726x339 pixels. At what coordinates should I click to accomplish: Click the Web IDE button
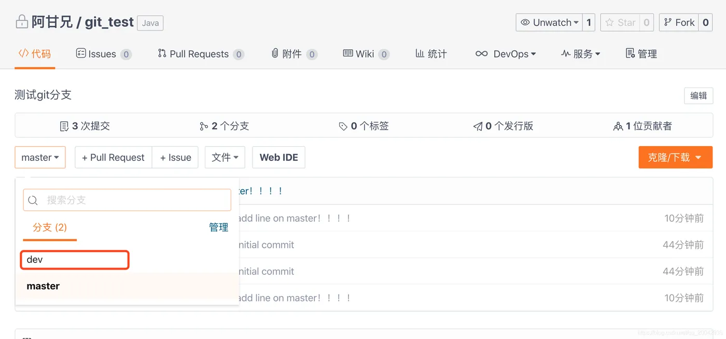pyautogui.click(x=278, y=158)
